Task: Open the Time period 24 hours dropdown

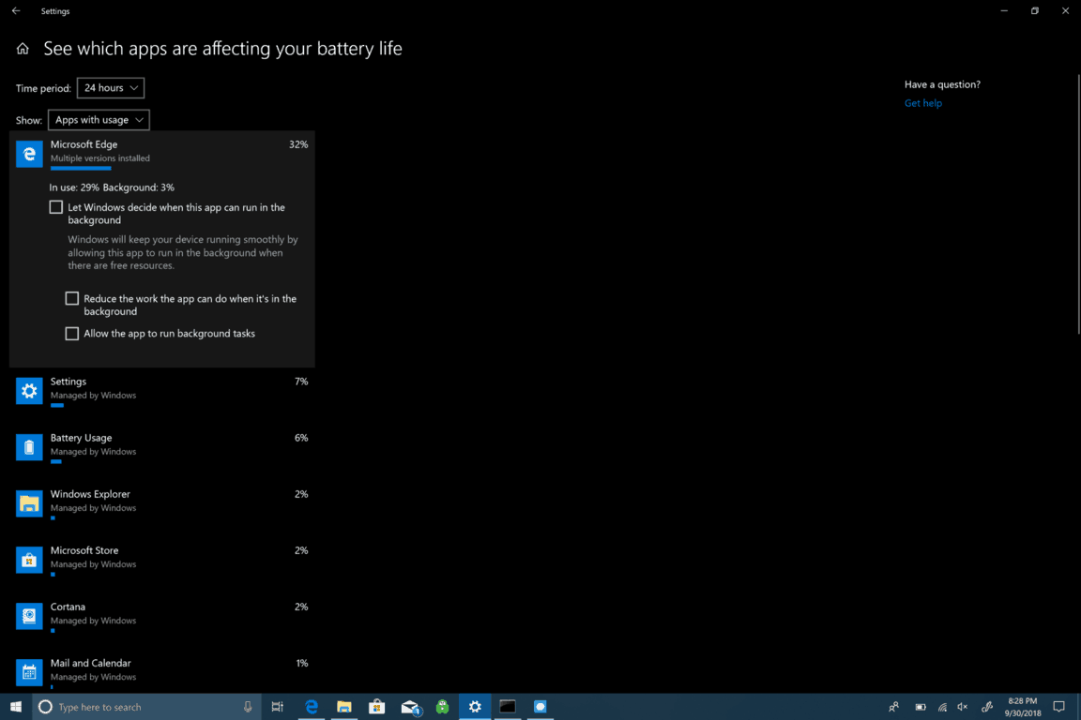Action: pos(111,88)
